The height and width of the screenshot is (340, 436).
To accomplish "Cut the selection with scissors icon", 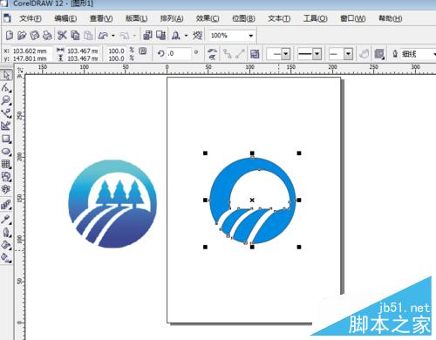I will click(62, 36).
